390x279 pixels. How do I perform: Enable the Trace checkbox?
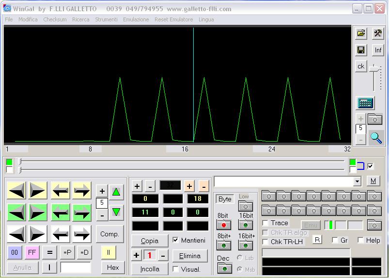(265, 223)
